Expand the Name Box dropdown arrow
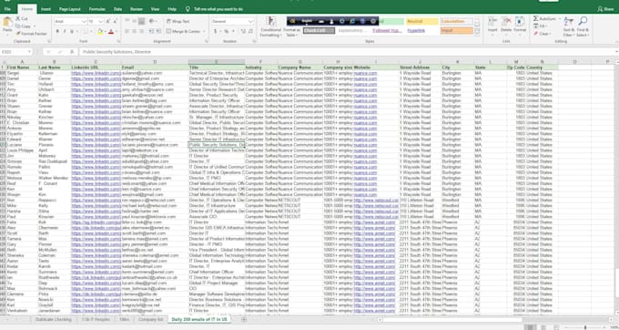 (29, 52)
